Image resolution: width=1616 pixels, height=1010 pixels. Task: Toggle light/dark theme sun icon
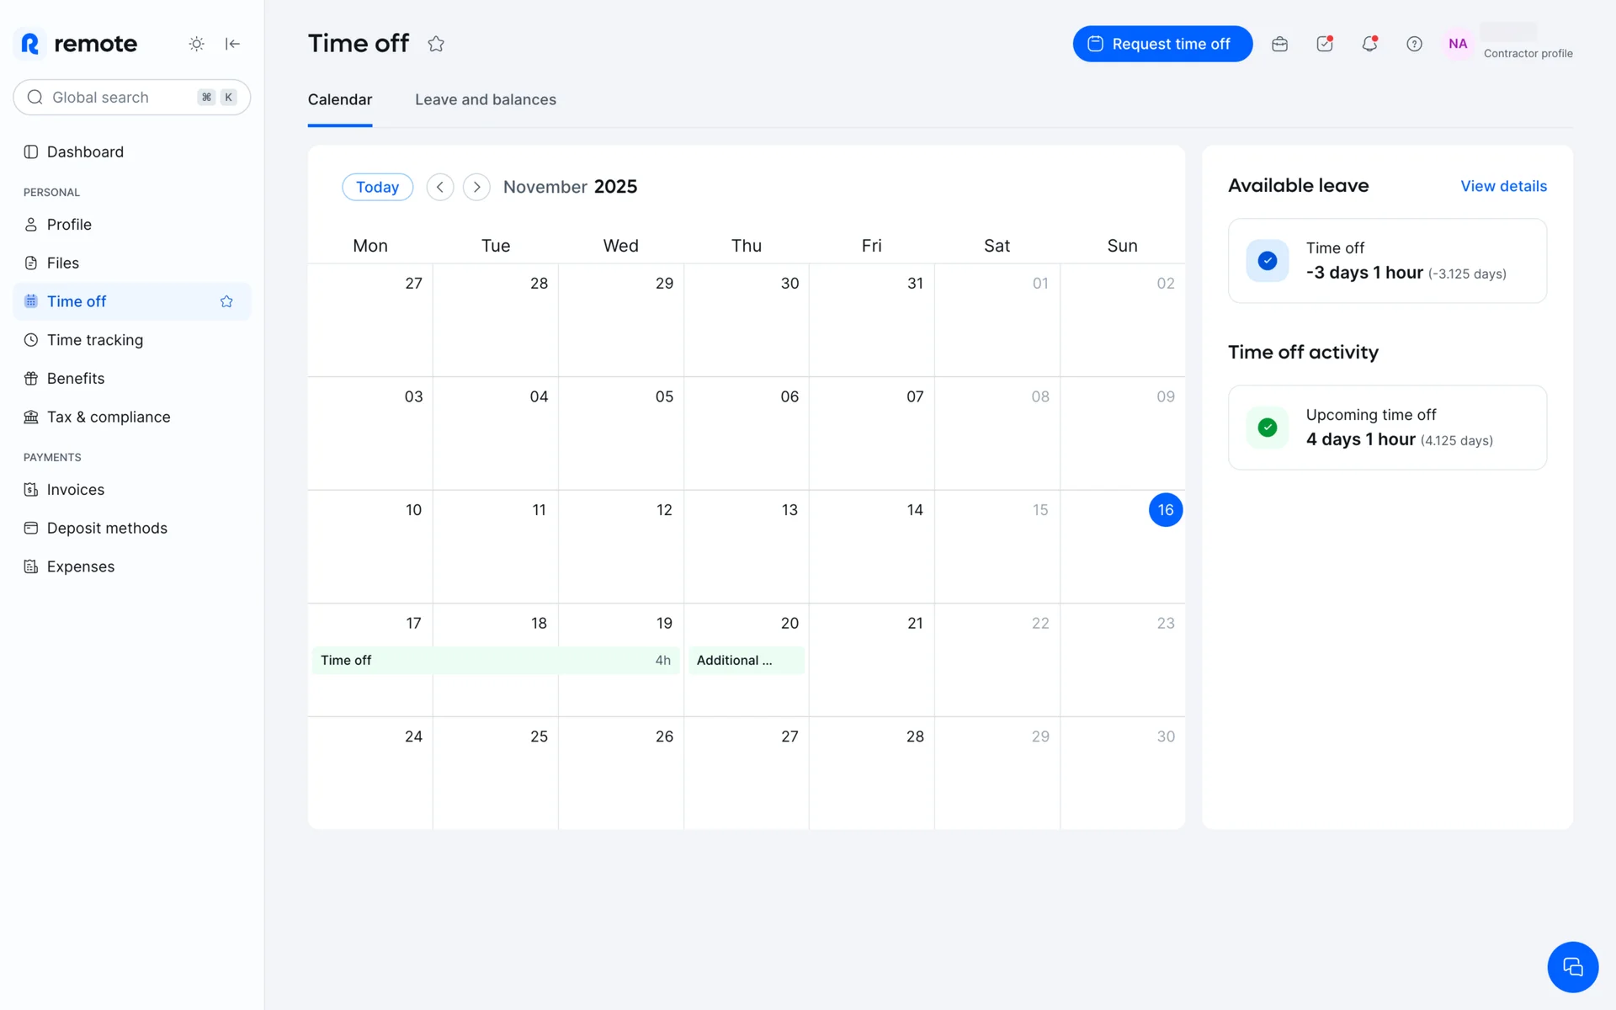point(196,44)
